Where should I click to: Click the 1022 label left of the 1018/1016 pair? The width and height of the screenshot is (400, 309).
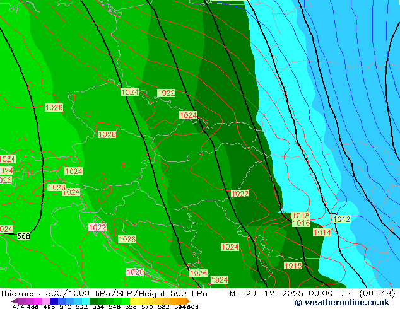pos(240,194)
